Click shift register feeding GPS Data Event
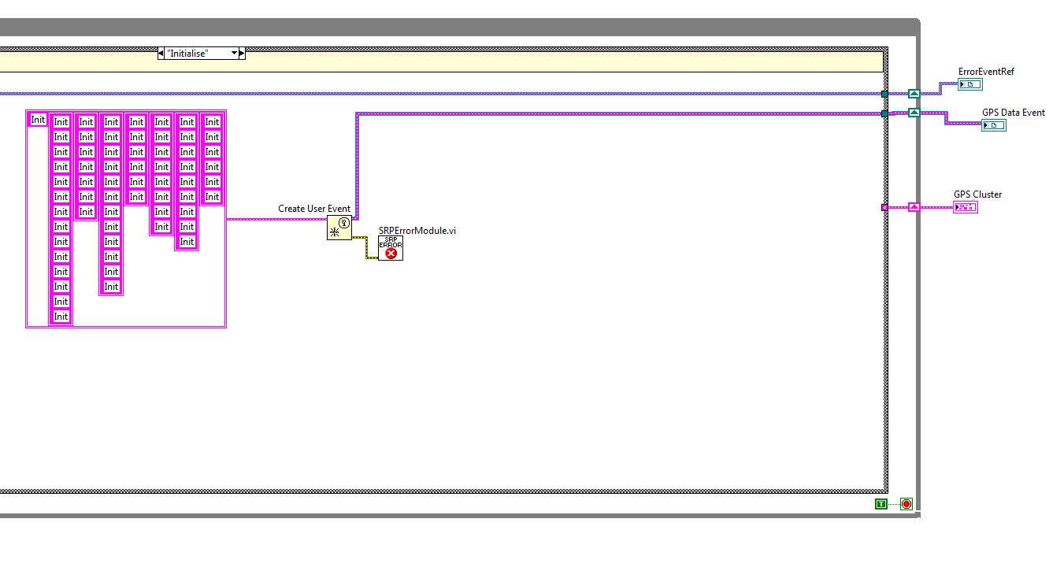 pos(914,113)
